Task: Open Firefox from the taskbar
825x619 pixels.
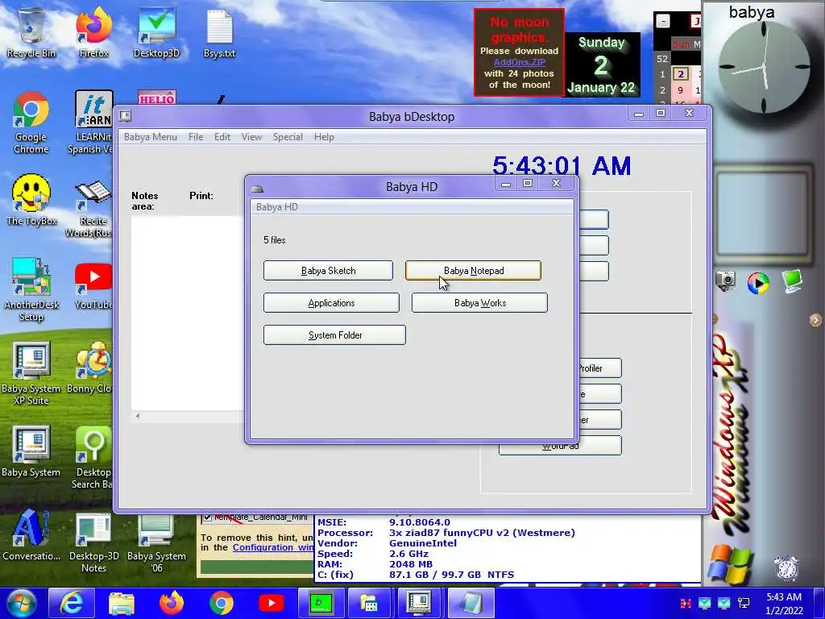Action: (172, 603)
